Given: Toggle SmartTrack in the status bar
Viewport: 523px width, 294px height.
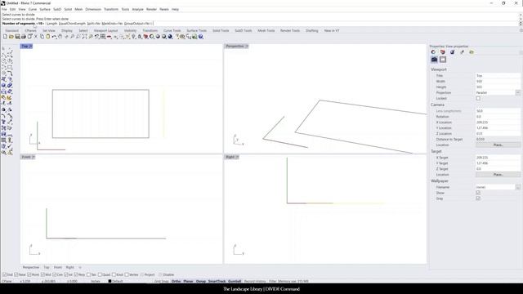Looking at the screenshot, I should pyautogui.click(x=217, y=281).
